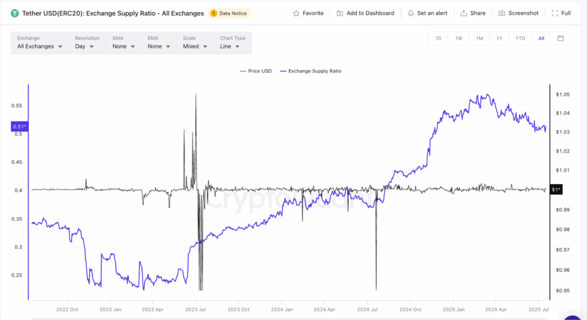Click the $0.95 right axis label
This screenshot has width=587, height=320.
563,290
